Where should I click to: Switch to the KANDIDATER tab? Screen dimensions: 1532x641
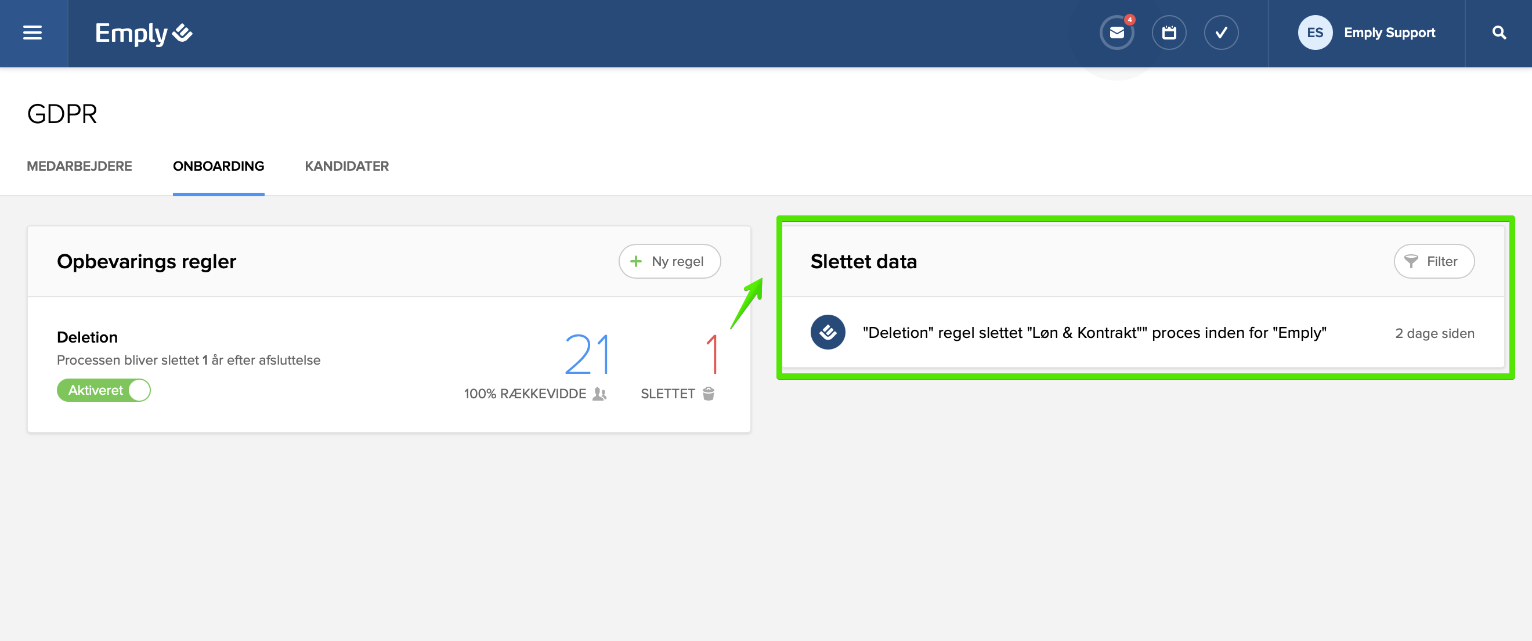(346, 166)
